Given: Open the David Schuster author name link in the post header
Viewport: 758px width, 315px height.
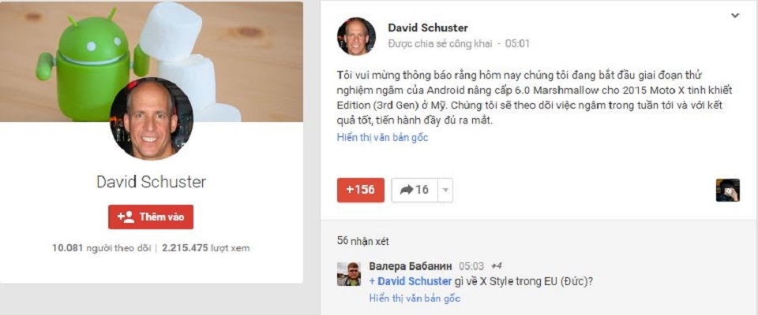Looking at the screenshot, I should pos(428,28).
